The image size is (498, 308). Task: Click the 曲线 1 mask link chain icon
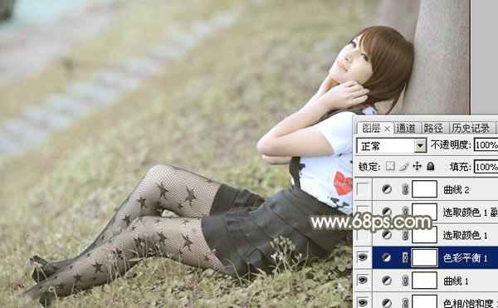405,281
